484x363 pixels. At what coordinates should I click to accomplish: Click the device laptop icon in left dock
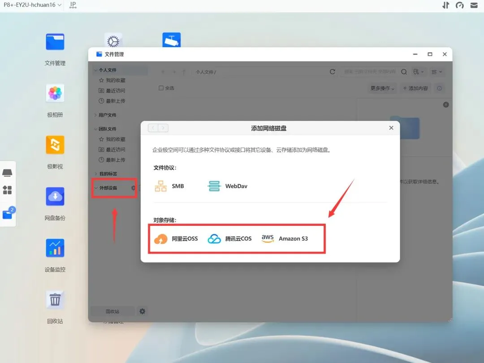pos(7,173)
